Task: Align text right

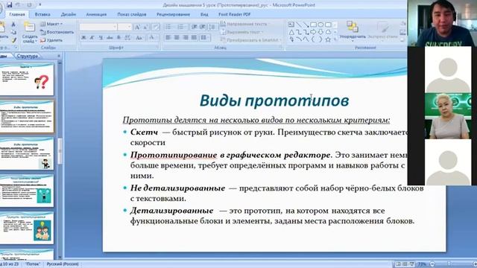Action: tap(186, 38)
